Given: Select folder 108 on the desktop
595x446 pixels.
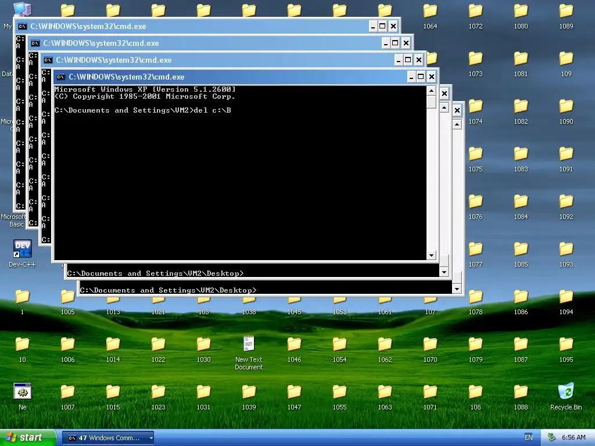Looking at the screenshot, I should pyautogui.click(x=475, y=397).
